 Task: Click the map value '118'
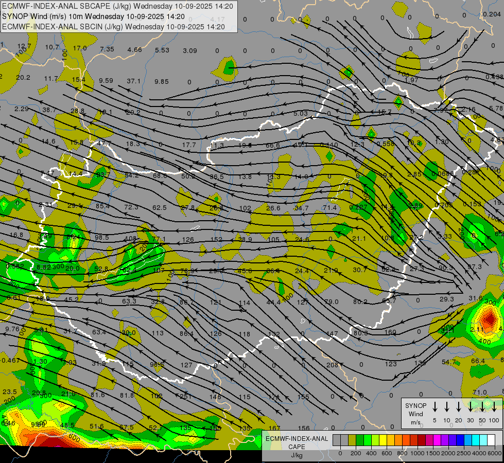(245, 334)
